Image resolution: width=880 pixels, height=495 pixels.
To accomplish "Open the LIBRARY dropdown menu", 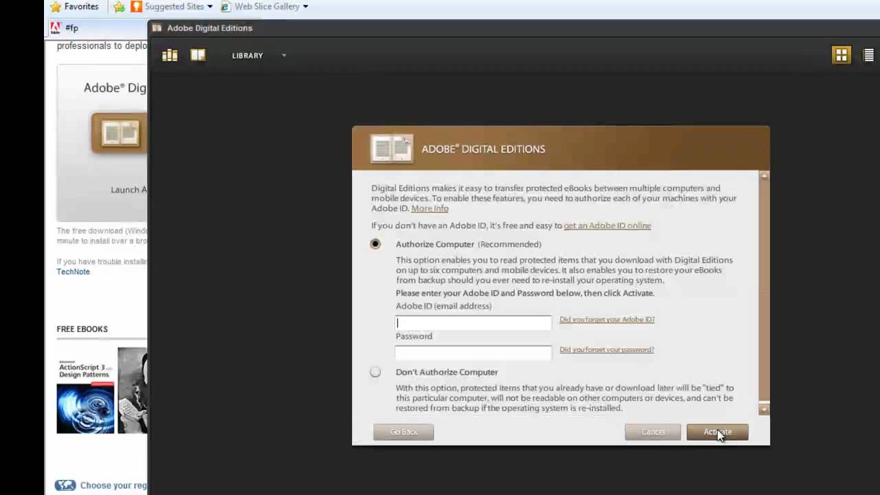I will (259, 56).
